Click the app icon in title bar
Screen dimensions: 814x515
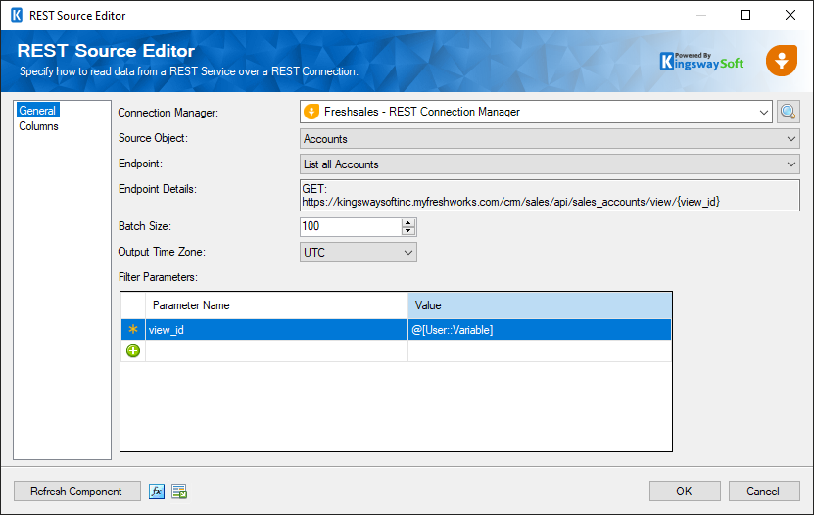pos(17,15)
